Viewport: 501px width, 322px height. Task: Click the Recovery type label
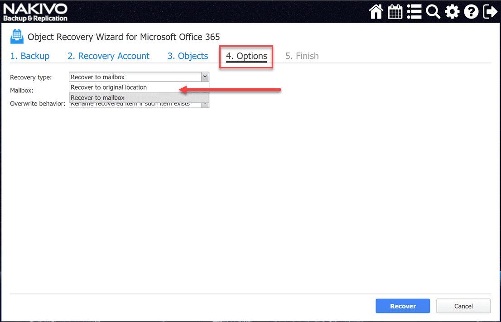[x=31, y=77]
